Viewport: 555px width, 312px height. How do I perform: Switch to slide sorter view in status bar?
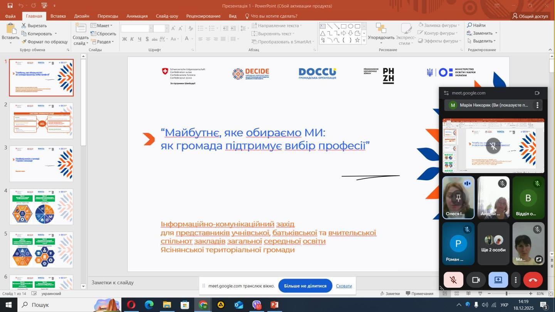(457, 294)
